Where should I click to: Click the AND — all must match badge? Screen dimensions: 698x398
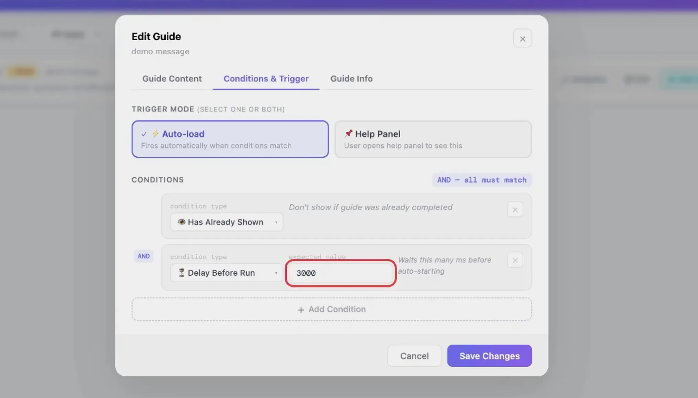(x=482, y=180)
